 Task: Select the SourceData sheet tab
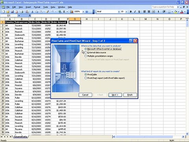click(20, 137)
